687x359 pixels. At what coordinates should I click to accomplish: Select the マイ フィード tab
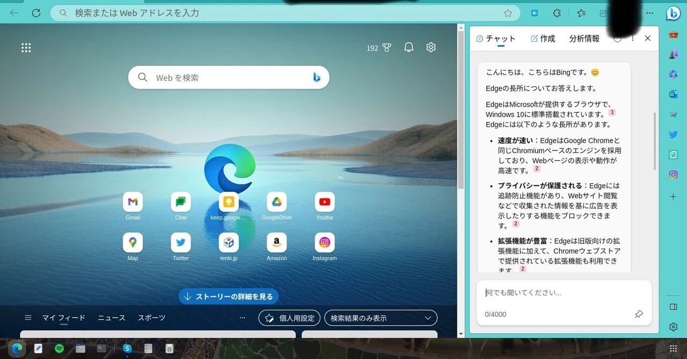coord(64,318)
